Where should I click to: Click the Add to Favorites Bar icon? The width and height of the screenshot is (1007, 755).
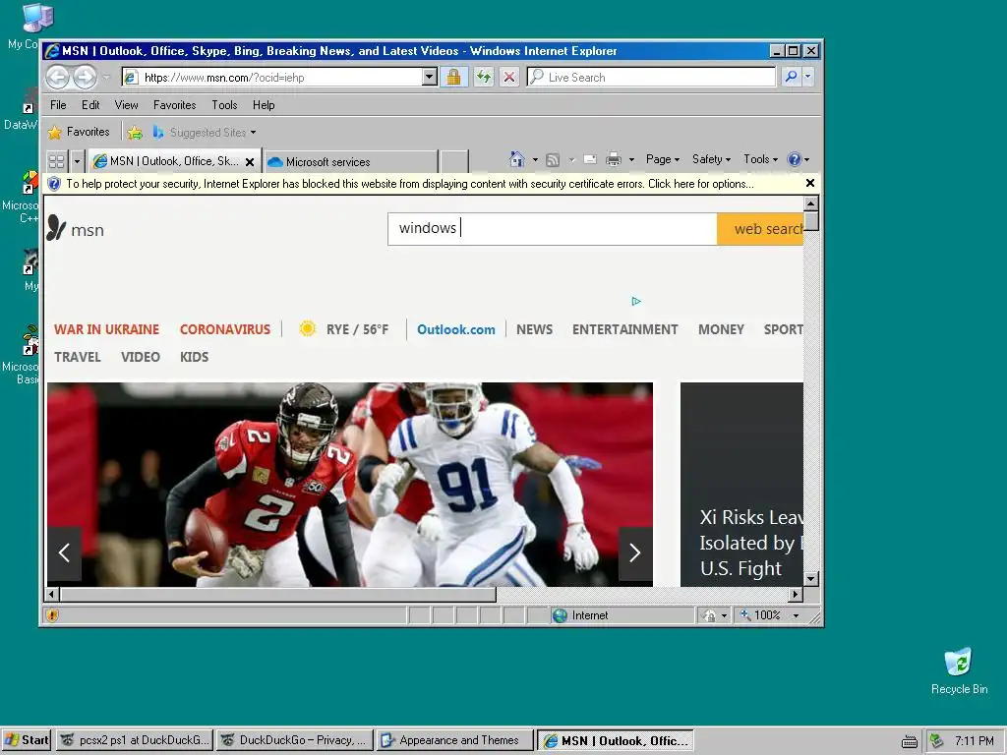[134, 133]
